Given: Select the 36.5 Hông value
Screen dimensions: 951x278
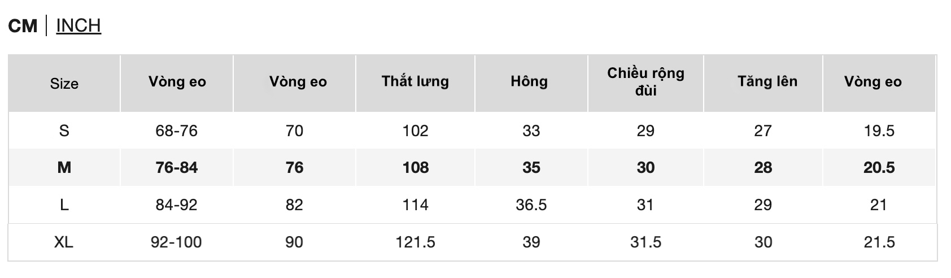Looking at the screenshot, I should click(x=531, y=205).
